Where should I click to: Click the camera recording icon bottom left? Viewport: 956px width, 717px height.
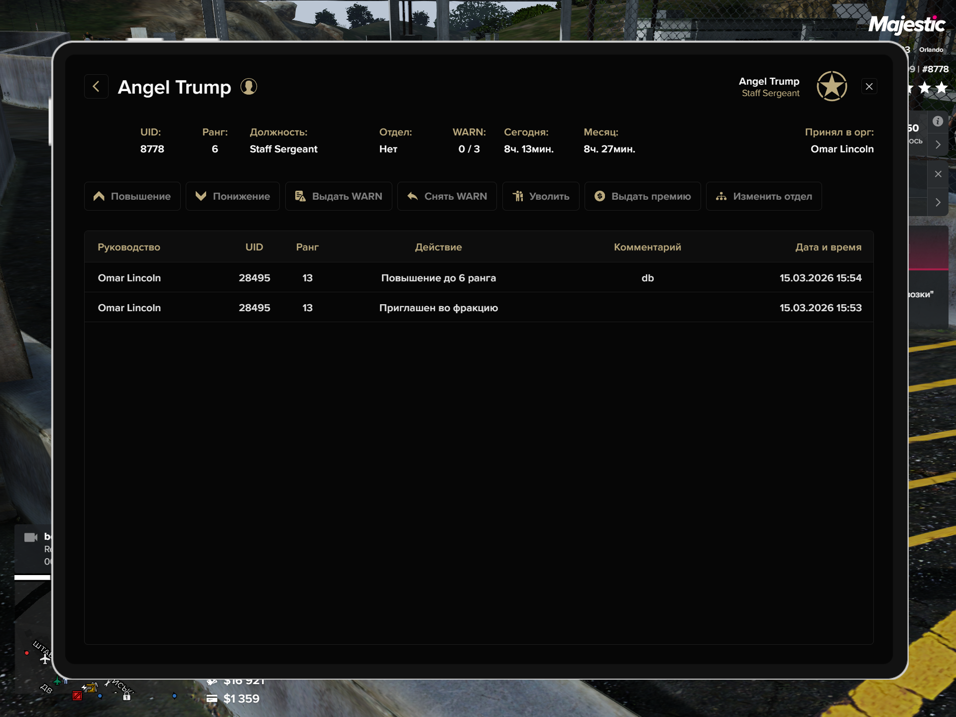pos(31,537)
